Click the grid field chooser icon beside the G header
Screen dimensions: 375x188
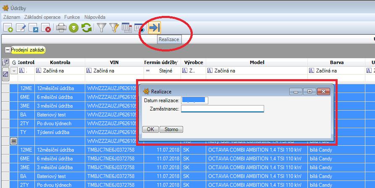tap(5, 62)
